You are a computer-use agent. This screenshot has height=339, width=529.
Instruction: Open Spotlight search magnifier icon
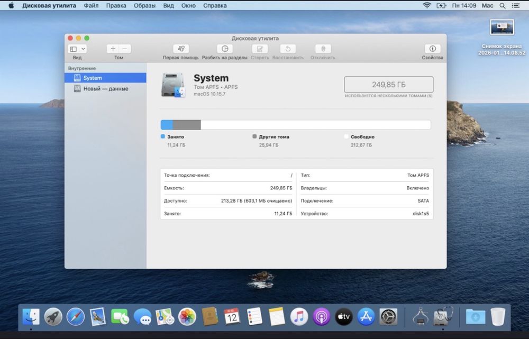click(x=503, y=5)
